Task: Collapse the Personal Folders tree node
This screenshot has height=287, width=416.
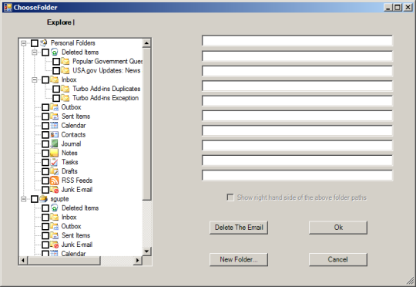Action: click(x=24, y=43)
